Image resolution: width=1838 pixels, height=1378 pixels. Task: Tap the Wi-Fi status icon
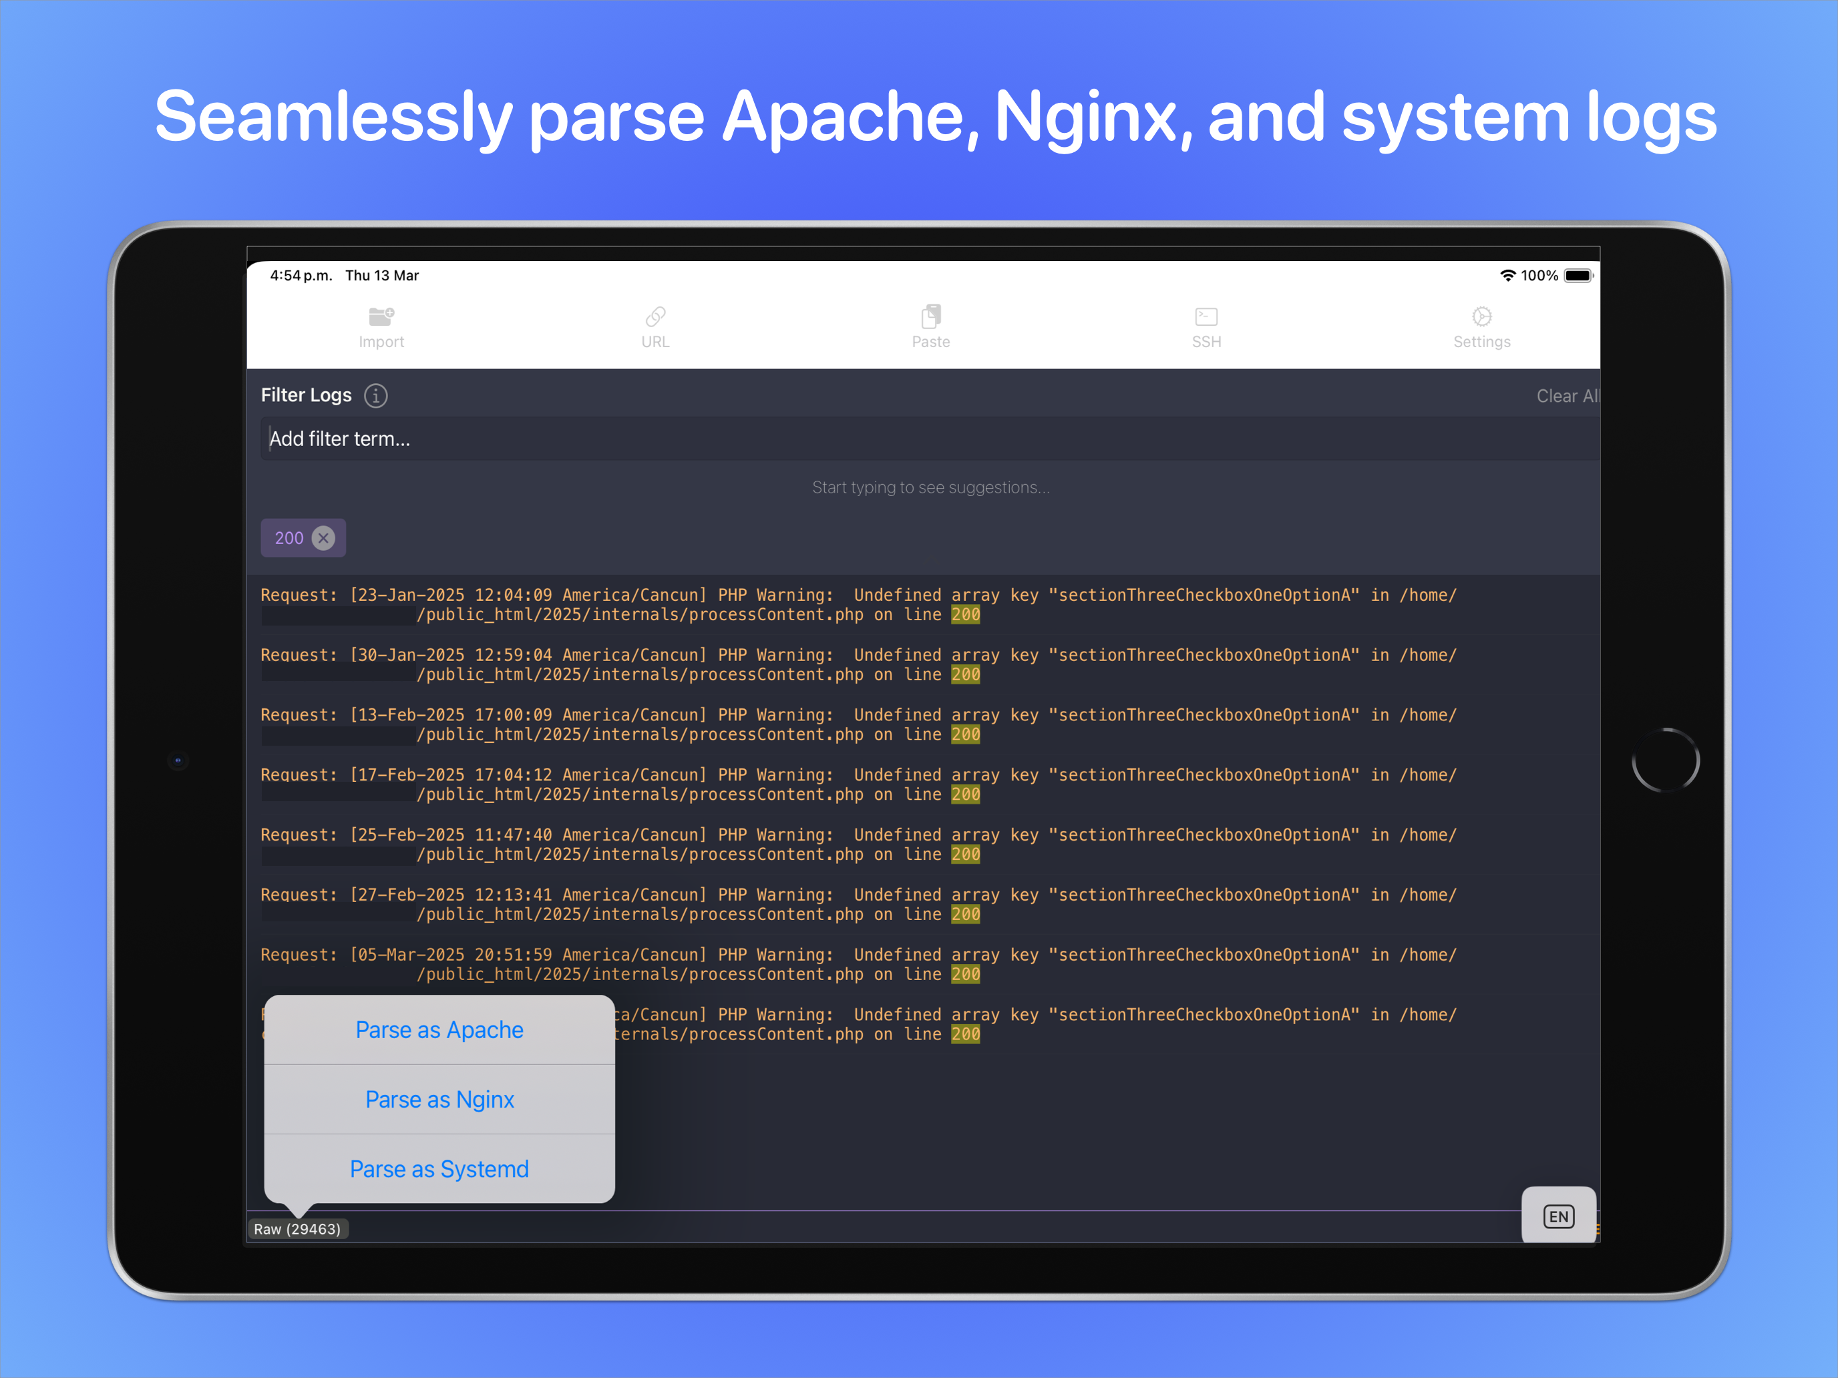[1507, 276]
